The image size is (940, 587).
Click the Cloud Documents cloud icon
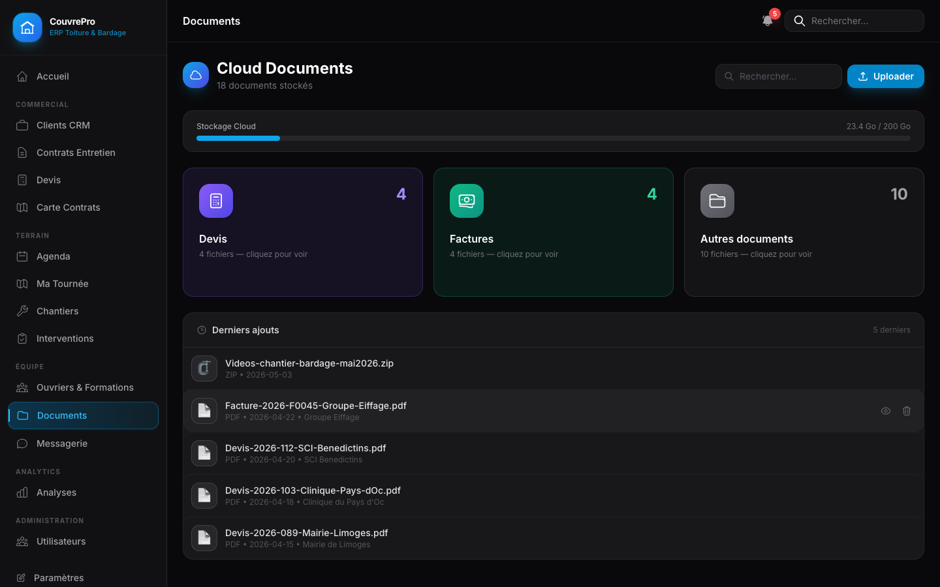pyautogui.click(x=196, y=76)
